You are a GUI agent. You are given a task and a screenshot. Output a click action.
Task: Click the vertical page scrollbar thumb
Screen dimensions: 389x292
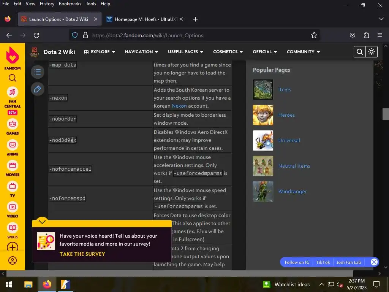(x=386, y=114)
